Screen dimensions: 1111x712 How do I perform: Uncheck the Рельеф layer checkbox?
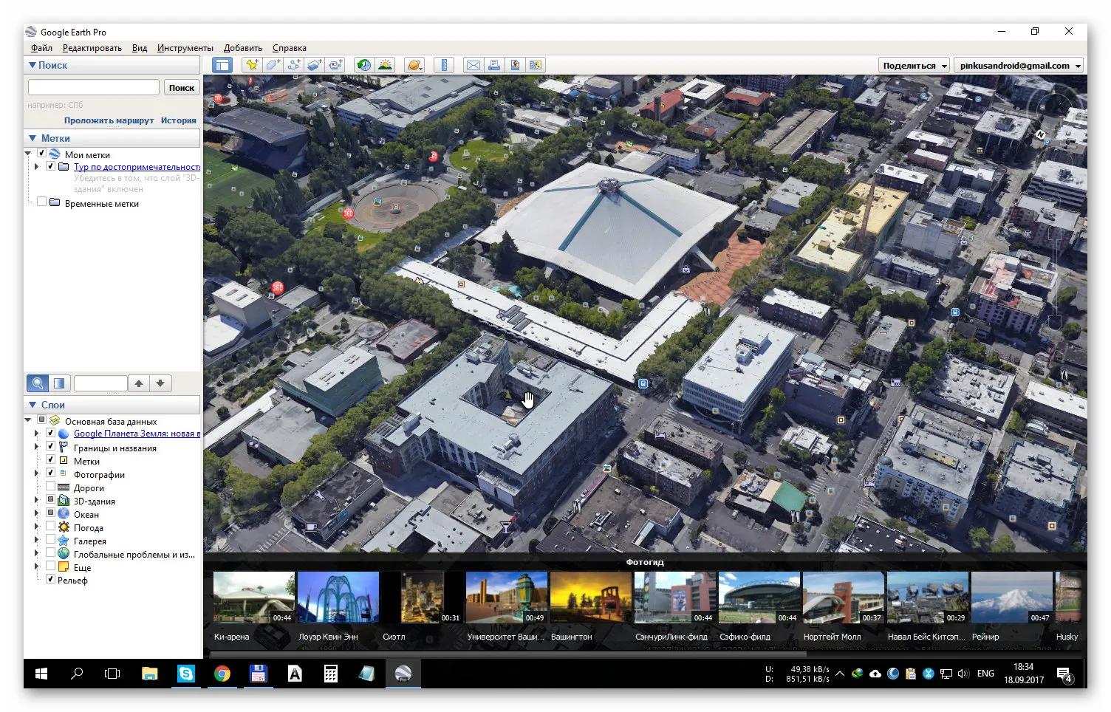click(50, 579)
